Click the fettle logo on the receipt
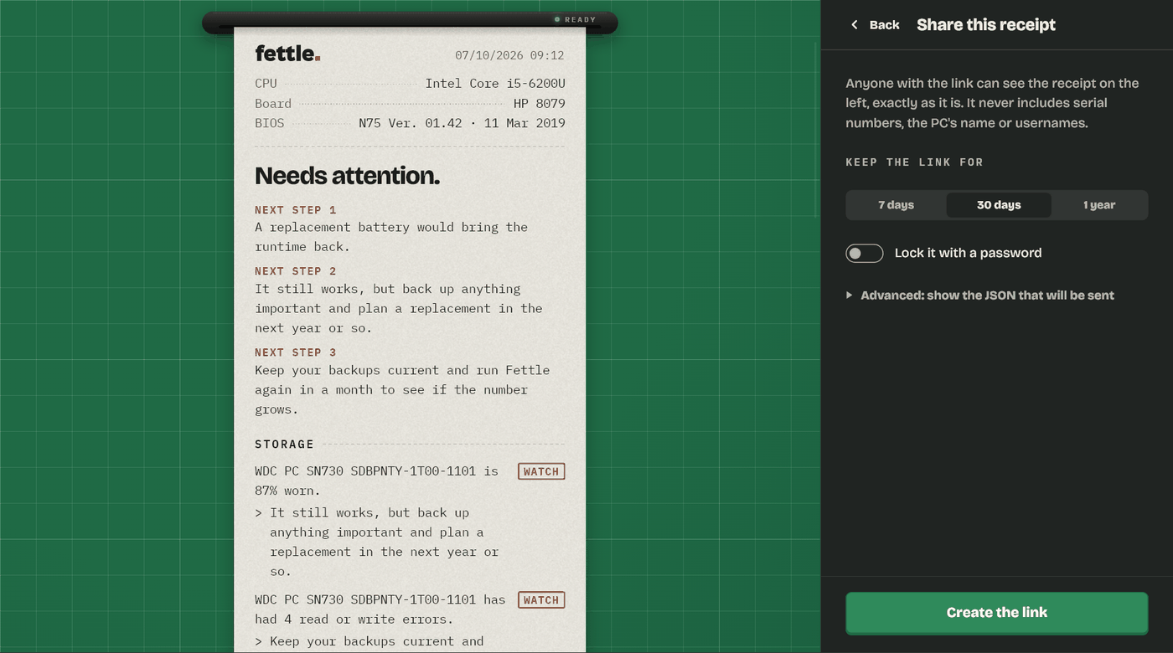 [x=287, y=54]
